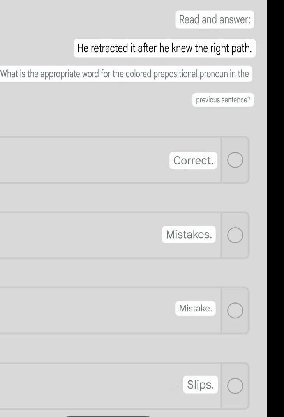Choose the "Mistakes." radio button
The width and height of the screenshot is (284, 417).
pyautogui.click(x=235, y=235)
